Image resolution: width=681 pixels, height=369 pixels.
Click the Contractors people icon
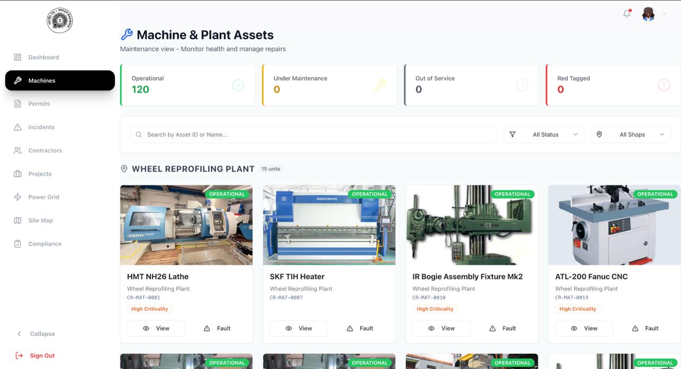18,150
